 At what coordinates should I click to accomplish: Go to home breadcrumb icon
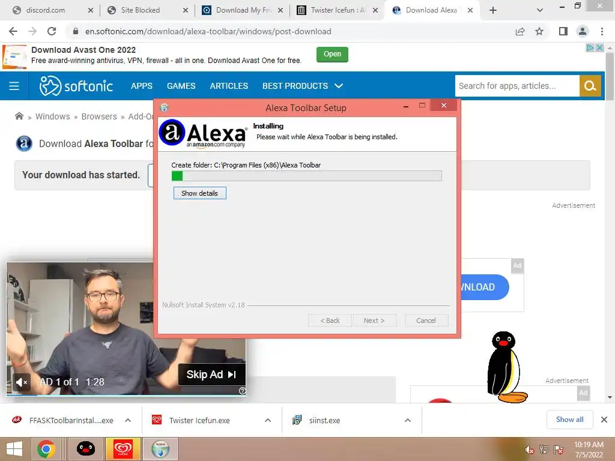point(19,116)
